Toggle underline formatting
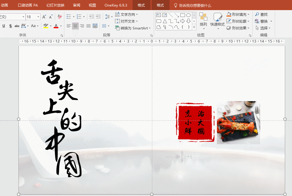 pos(4,26)
